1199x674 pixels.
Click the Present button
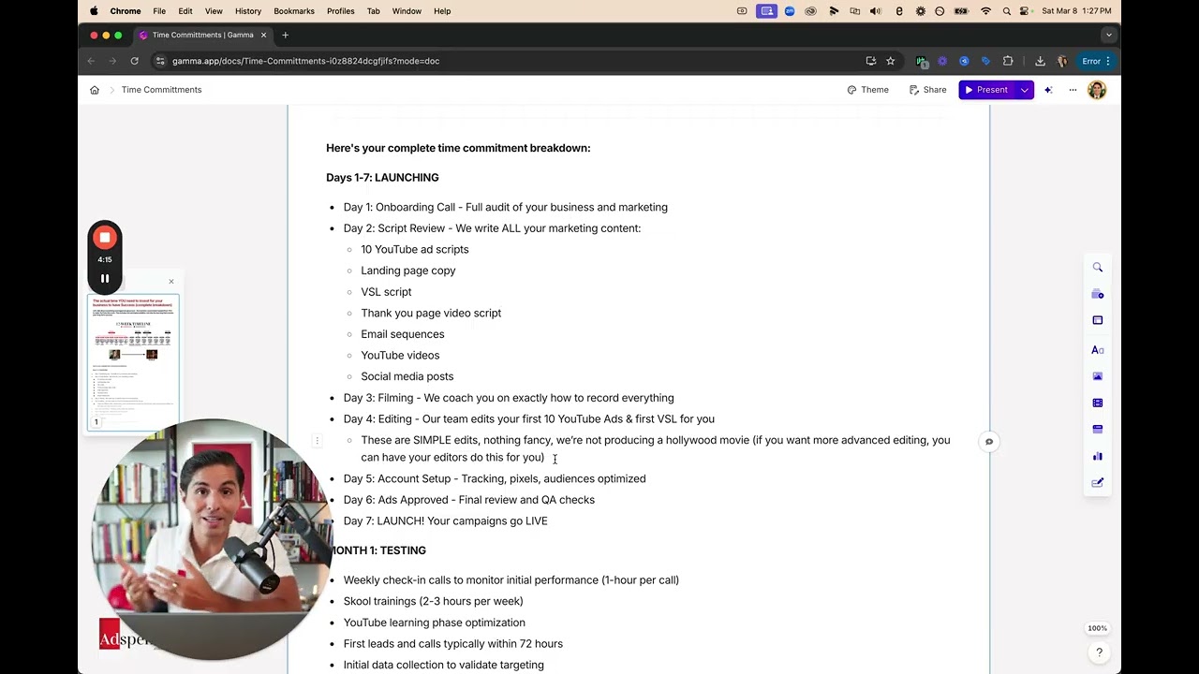click(987, 90)
